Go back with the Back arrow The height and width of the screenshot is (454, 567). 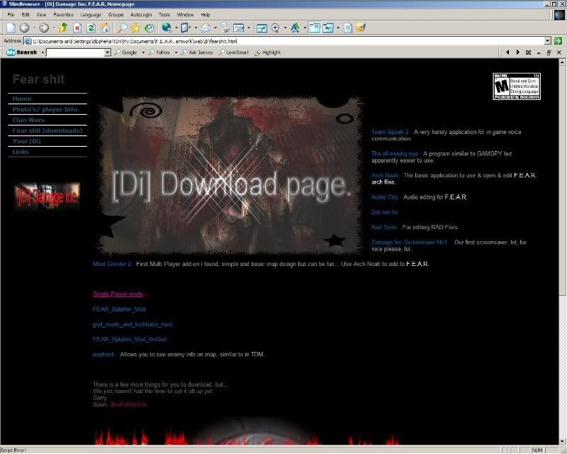pyautogui.click(x=24, y=28)
